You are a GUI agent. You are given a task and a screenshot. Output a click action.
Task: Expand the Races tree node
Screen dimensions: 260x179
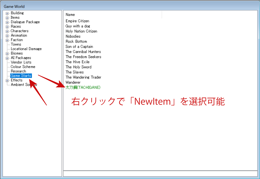coord(7,27)
